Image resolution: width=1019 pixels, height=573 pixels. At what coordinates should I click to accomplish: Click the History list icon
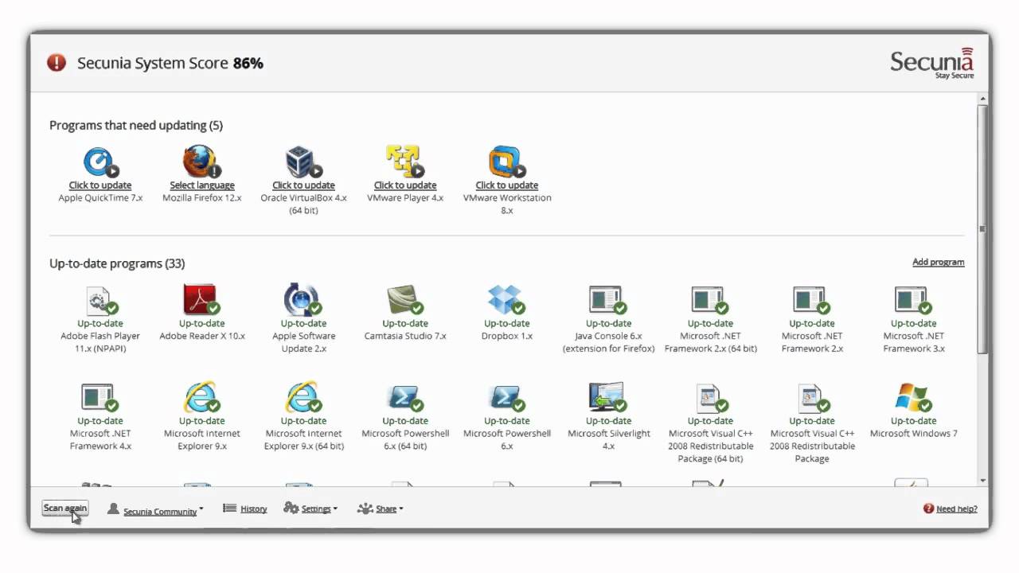229,508
